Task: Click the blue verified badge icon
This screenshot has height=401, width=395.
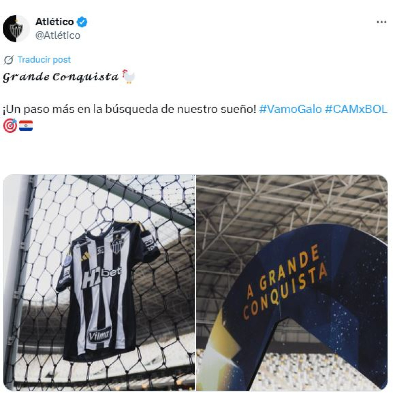Action: pyautogui.click(x=82, y=22)
